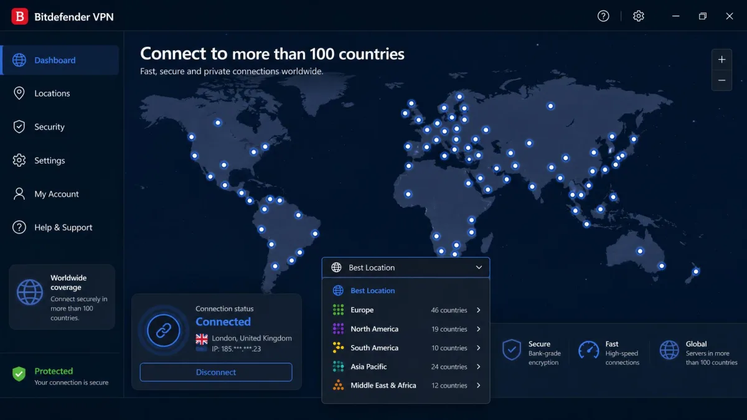Open the Dashboard tab label
The image size is (747, 420).
(x=55, y=60)
